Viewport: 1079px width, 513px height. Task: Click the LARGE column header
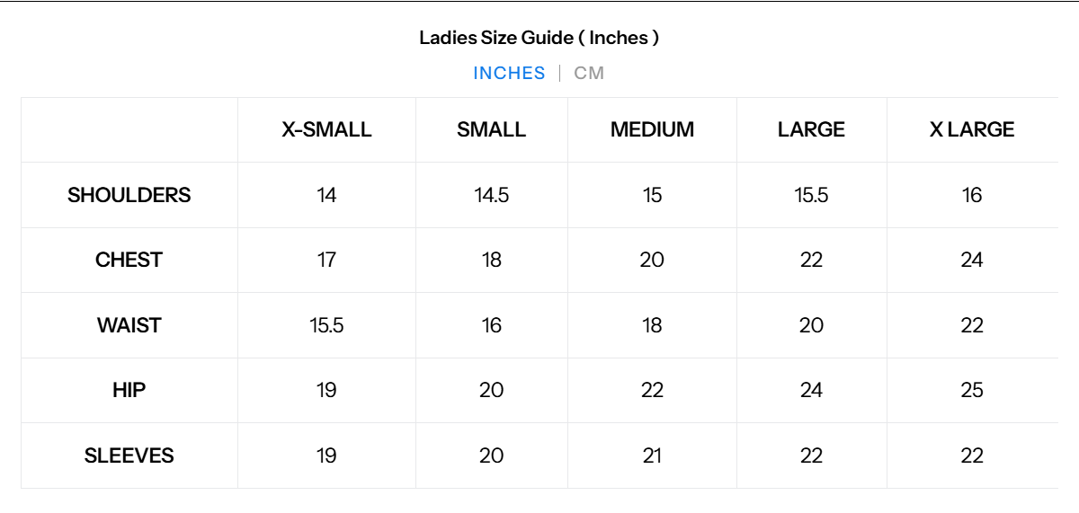(x=811, y=129)
